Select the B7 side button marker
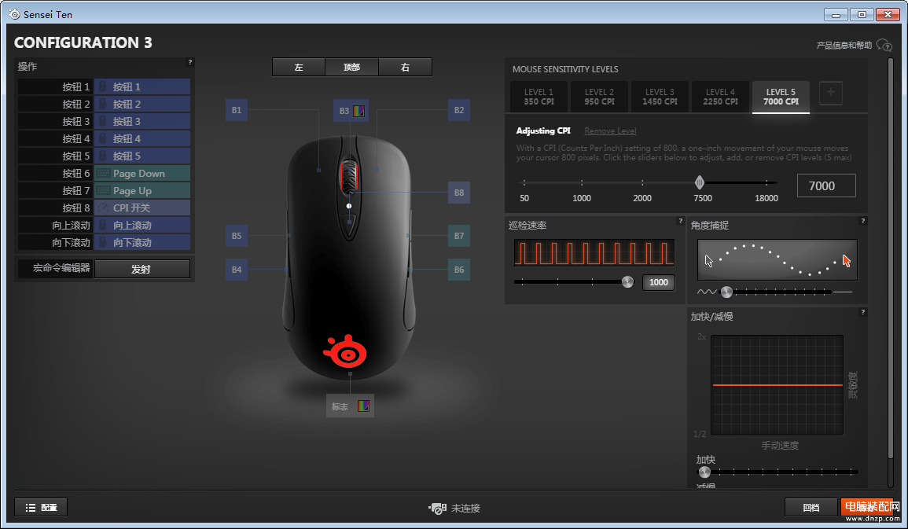This screenshot has height=529, width=908. click(x=459, y=236)
